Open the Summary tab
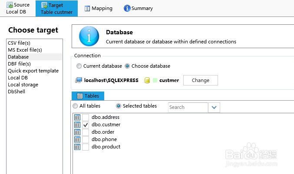 coord(138,8)
